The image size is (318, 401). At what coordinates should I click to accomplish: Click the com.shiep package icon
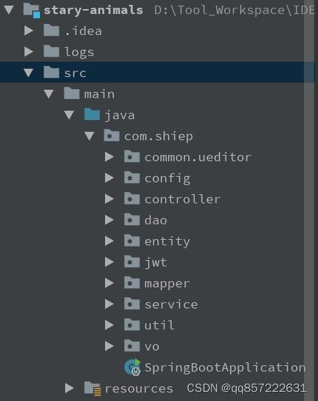tap(111, 135)
